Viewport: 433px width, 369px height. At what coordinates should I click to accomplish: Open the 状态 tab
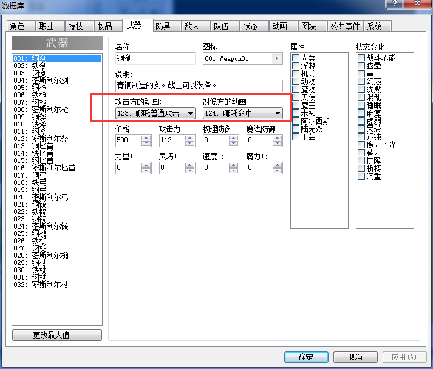click(x=254, y=26)
